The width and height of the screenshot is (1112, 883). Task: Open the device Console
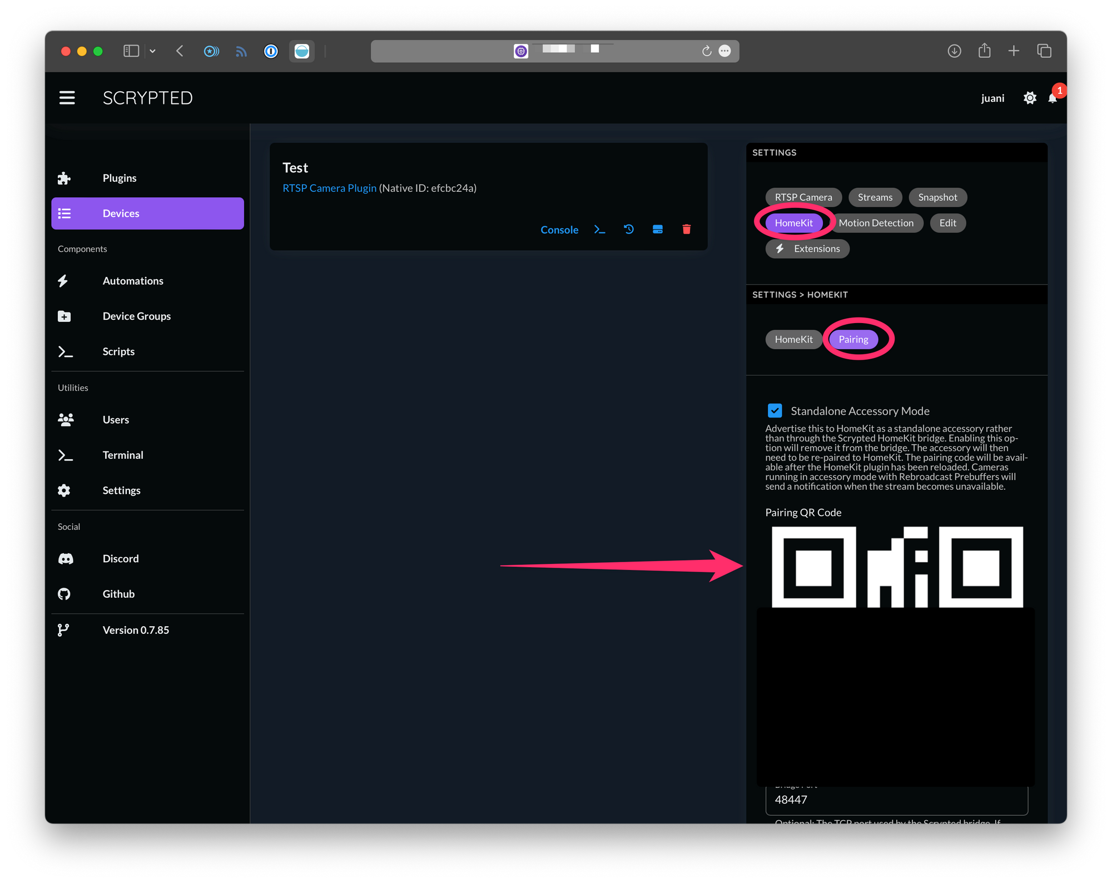pyautogui.click(x=559, y=230)
